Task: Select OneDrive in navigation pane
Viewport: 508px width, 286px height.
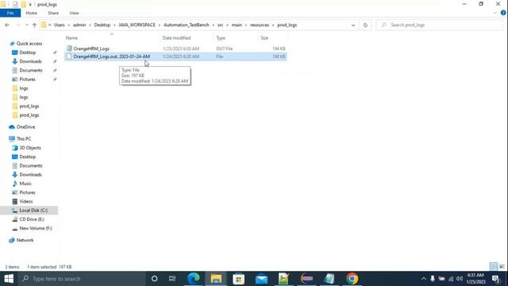Action: (25, 127)
